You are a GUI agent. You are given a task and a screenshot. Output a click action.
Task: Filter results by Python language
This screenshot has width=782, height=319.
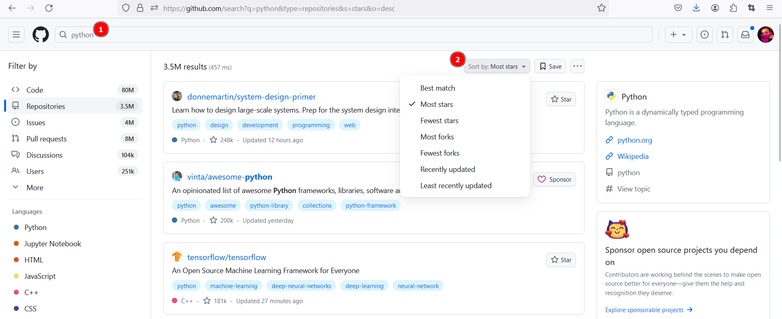click(x=35, y=228)
